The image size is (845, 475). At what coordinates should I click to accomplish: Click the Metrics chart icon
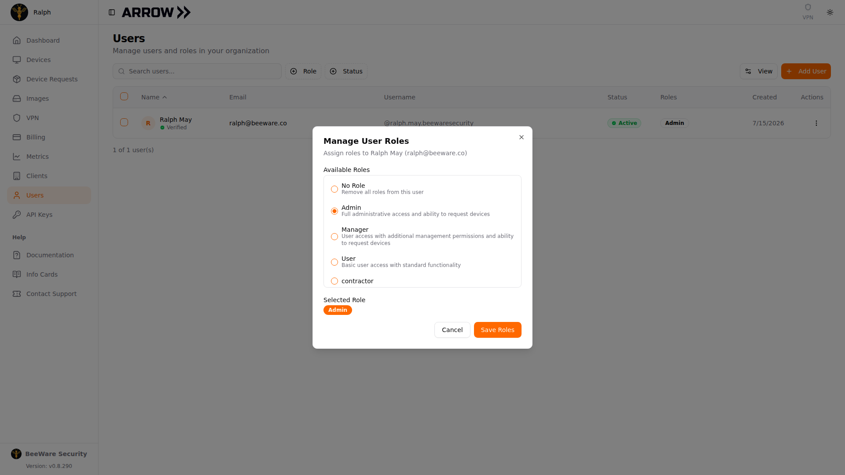coord(17,157)
